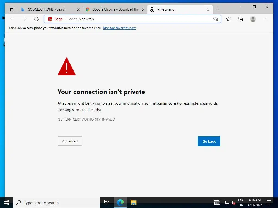Close the GOOGLECHROME - Search tab
The width and height of the screenshot is (278, 208).
click(78, 10)
